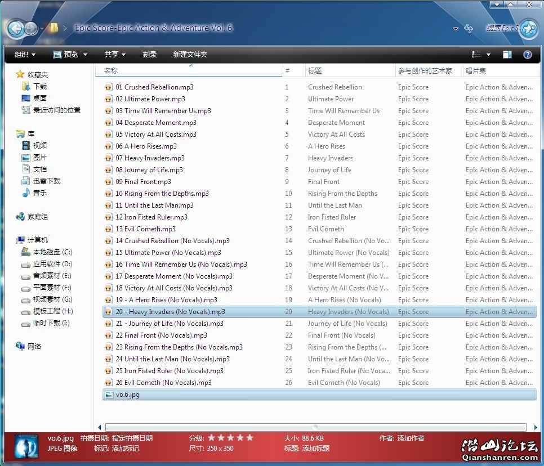Open the 组织 menu
Viewport: 544px width, 466px height.
click(x=25, y=55)
